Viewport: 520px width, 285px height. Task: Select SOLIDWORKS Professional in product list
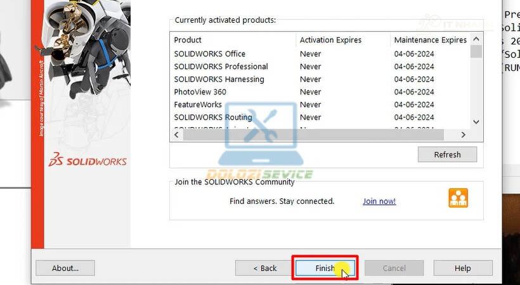221,66
